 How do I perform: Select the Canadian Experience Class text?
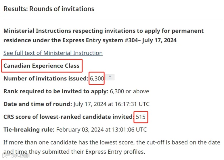pyautogui.click(x=41, y=66)
